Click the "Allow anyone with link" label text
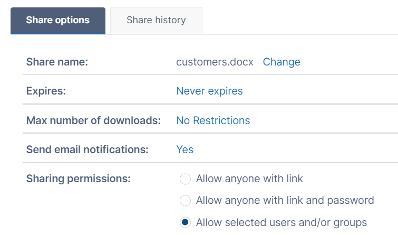398x235 pixels. point(249,178)
